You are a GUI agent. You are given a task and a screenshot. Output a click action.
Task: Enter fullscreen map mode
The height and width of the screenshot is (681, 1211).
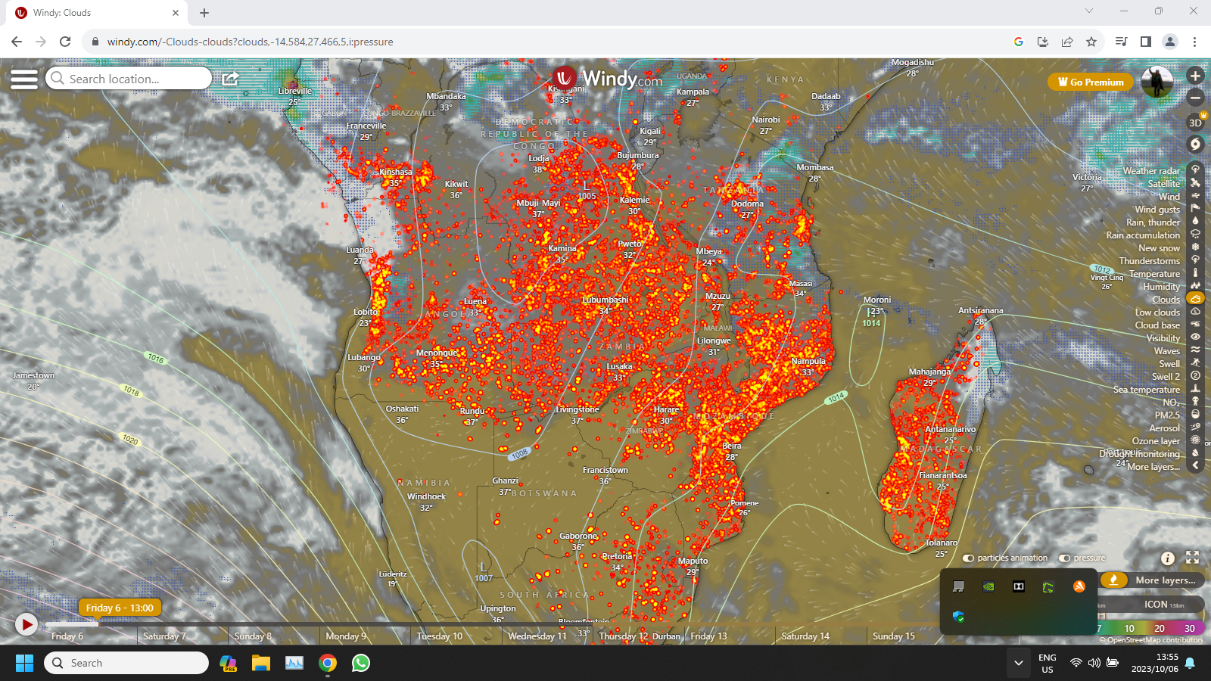(1192, 558)
